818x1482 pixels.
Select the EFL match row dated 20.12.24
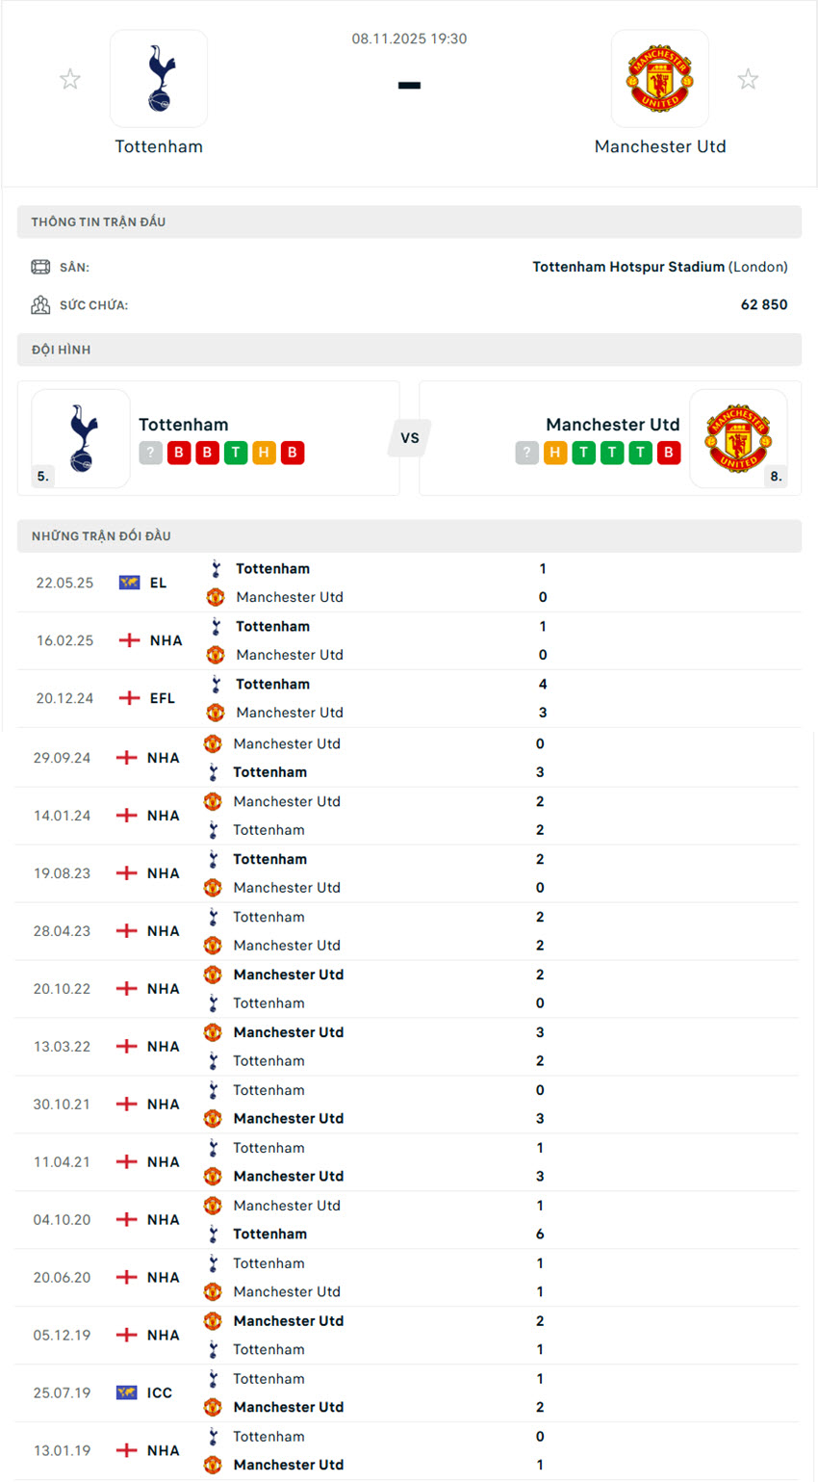point(409,698)
